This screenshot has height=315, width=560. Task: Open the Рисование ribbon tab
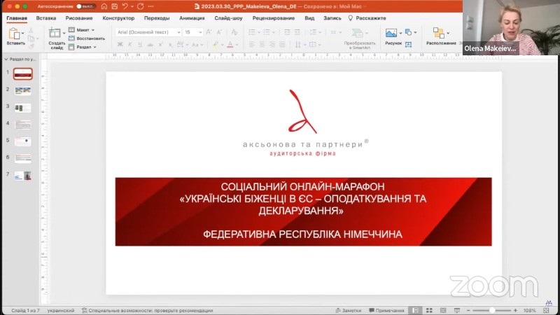pyautogui.click(x=79, y=18)
